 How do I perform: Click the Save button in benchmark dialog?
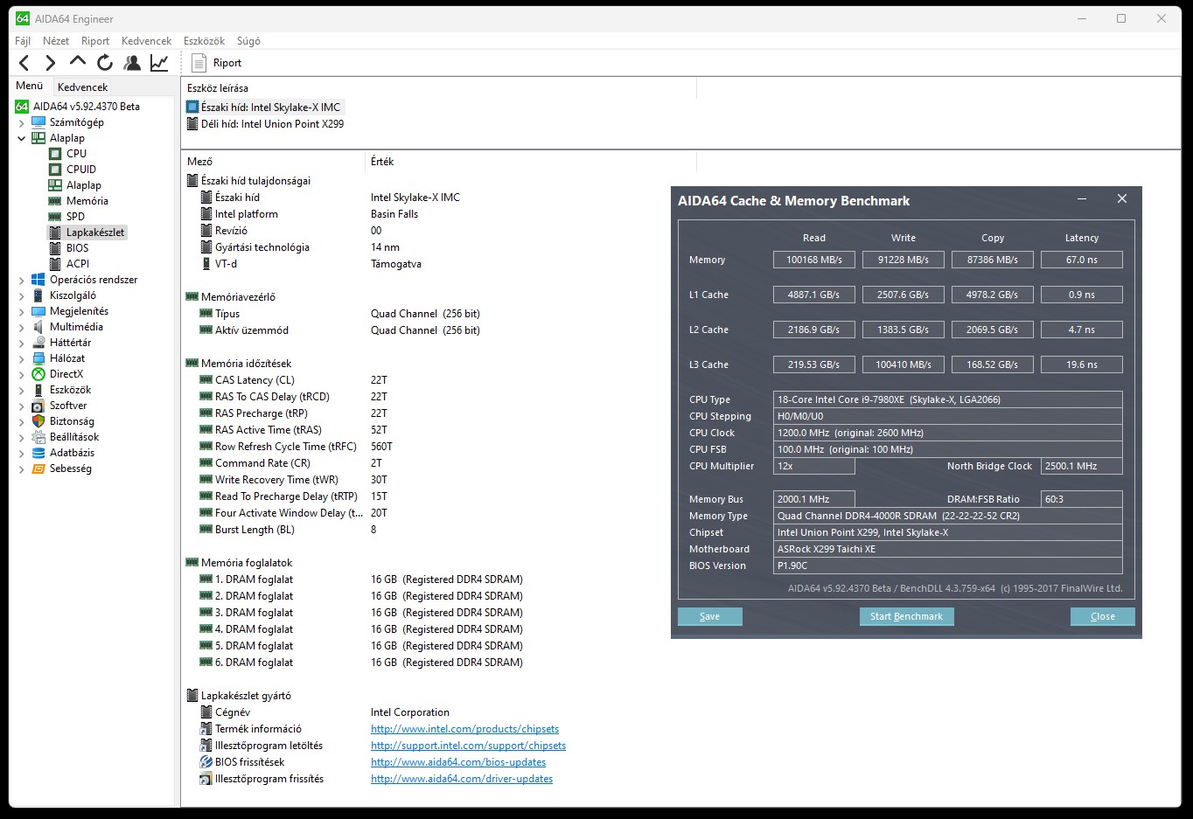click(x=710, y=616)
